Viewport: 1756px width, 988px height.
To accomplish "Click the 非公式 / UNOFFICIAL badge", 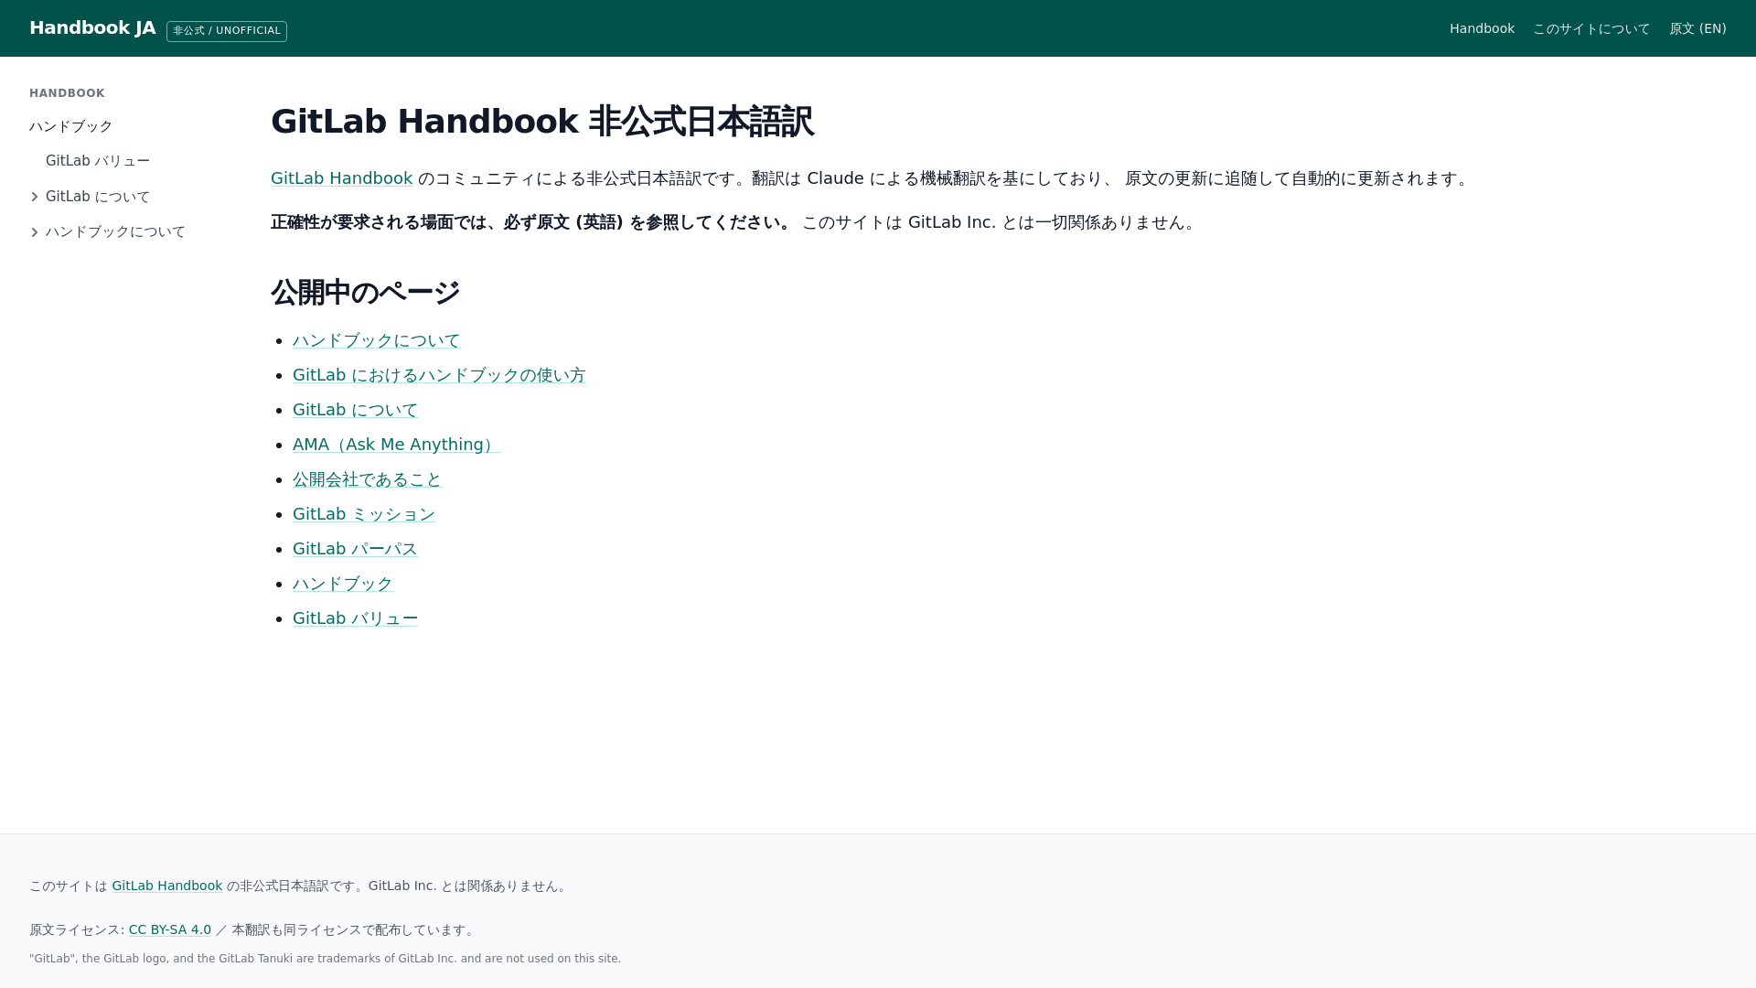I will pos(227,31).
